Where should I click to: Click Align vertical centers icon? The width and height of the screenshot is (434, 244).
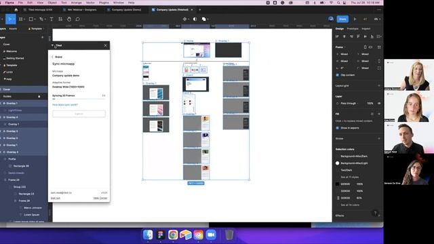[x=365, y=37]
